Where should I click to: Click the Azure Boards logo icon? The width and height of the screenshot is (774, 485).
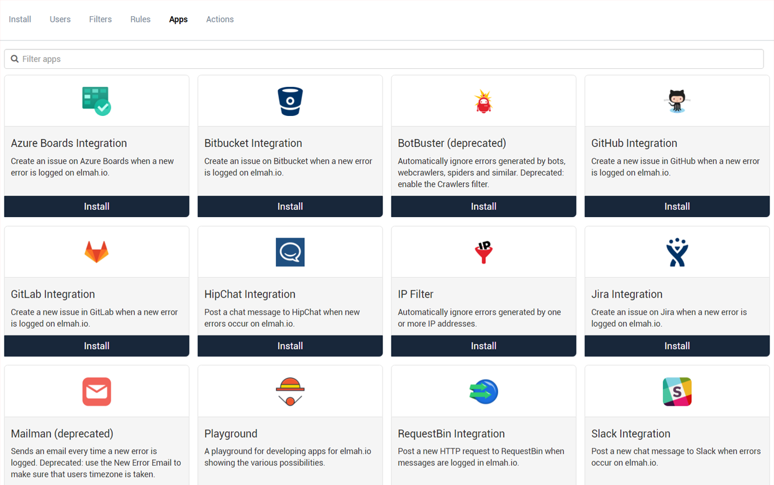(x=96, y=101)
